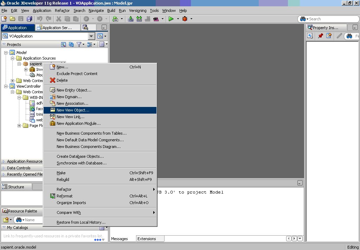The width and height of the screenshot is (360, 250).
Task: Expand the Application Resources section
Action: pyautogui.click(x=4, y=161)
